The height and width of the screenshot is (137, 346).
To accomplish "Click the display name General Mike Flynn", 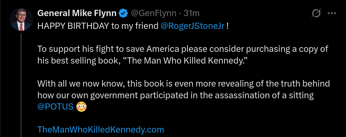I will [x=77, y=14].
